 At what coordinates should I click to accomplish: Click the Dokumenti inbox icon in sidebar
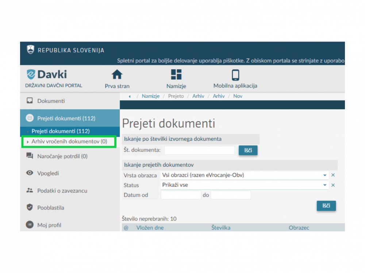[x=30, y=100]
